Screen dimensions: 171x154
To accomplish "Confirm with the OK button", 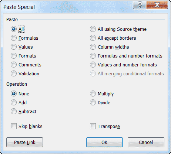I will [104, 142].
